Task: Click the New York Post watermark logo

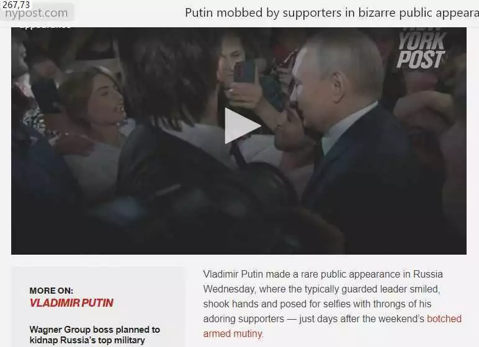Action: pyautogui.click(x=421, y=48)
